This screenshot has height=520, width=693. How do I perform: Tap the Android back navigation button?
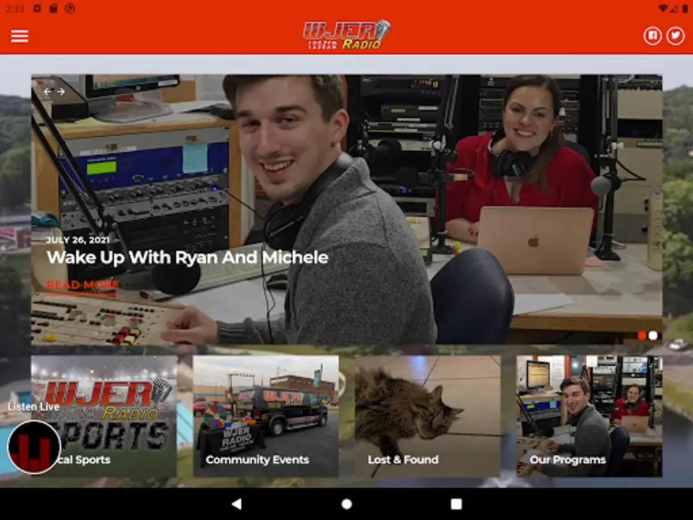coord(236,504)
